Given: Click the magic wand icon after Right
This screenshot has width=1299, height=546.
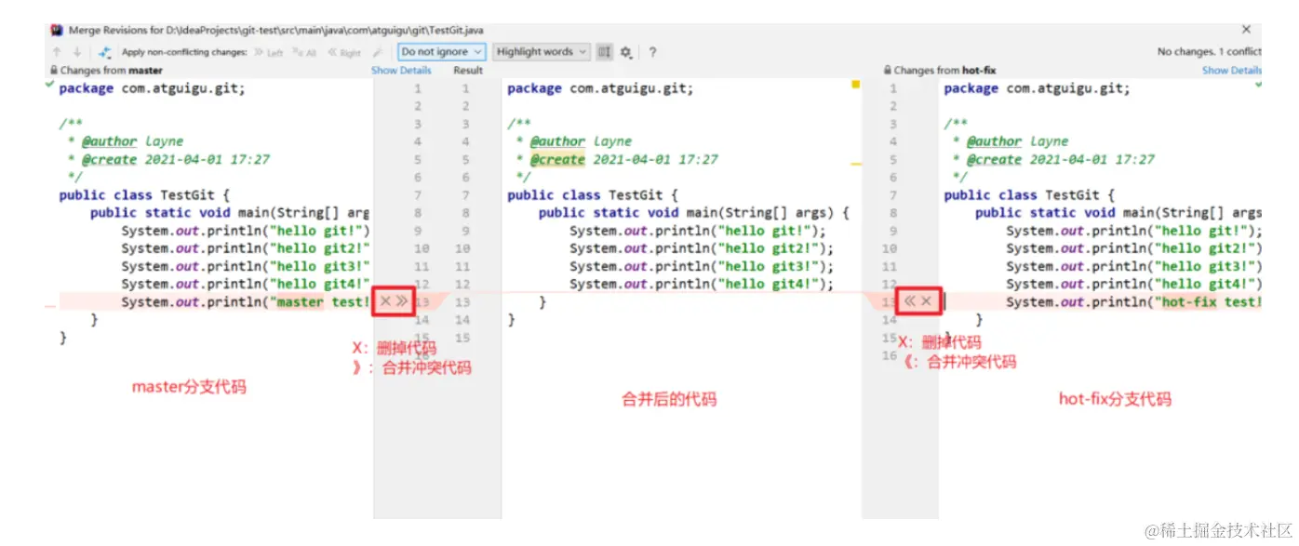Looking at the screenshot, I should click(377, 53).
